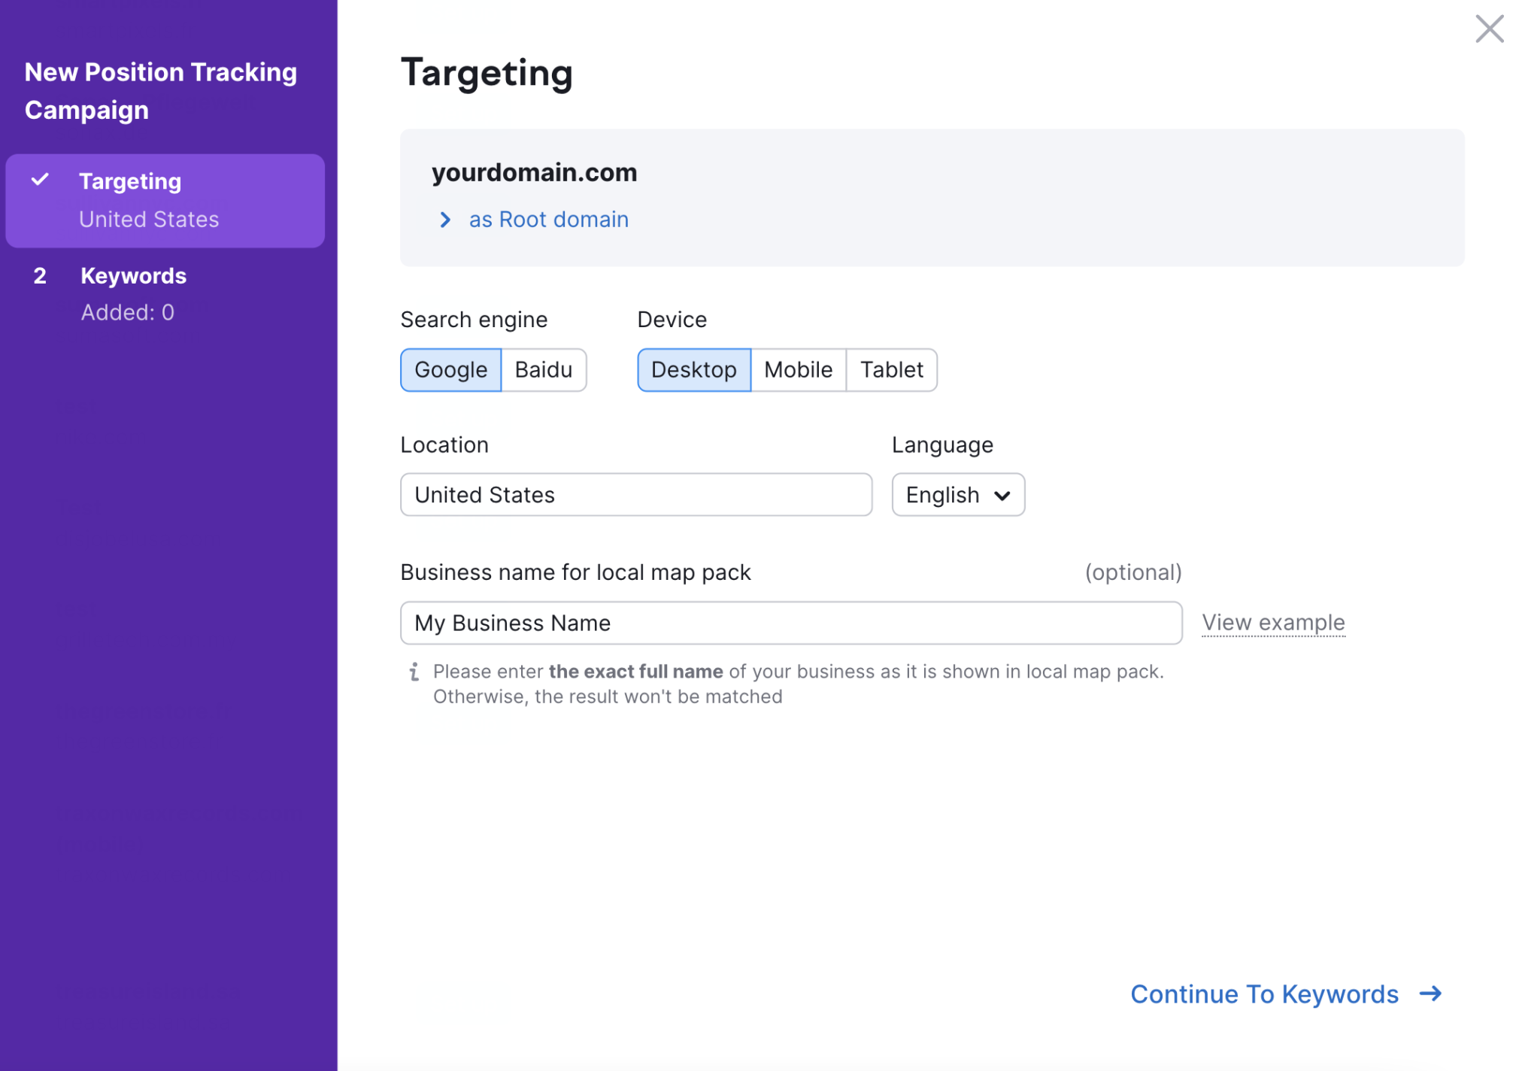Click the arrow icon after Continue To Keywords

pyautogui.click(x=1430, y=994)
